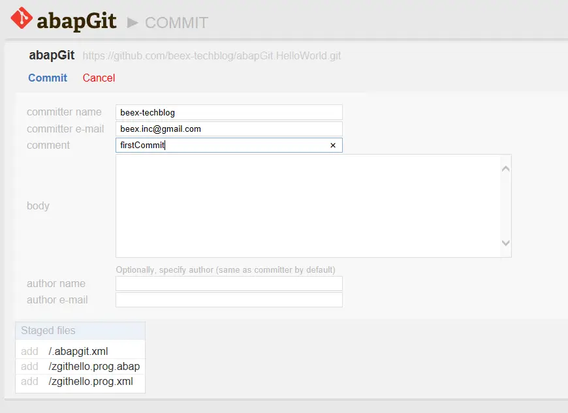
Task: Click the body scrollbar down arrow
Action: click(x=506, y=243)
